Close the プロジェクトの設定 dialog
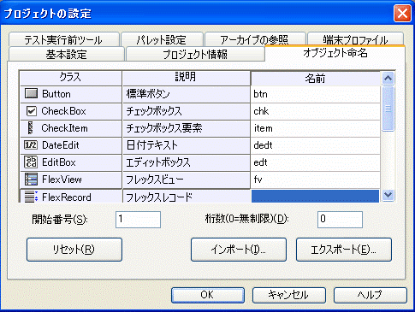 (402, 13)
